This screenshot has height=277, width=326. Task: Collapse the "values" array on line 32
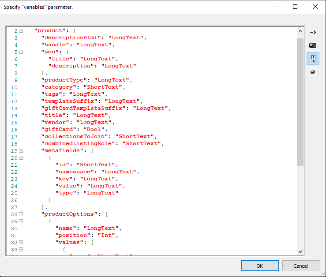coord(21,242)
